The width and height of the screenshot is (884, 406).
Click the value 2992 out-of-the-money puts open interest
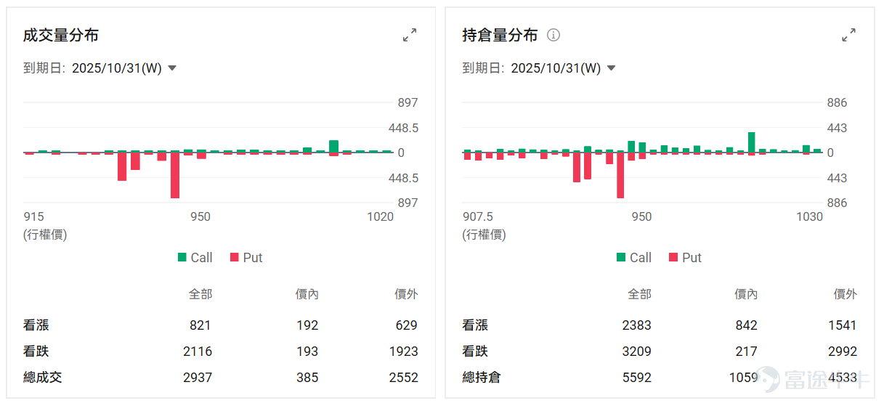click(x=842, y=352)
